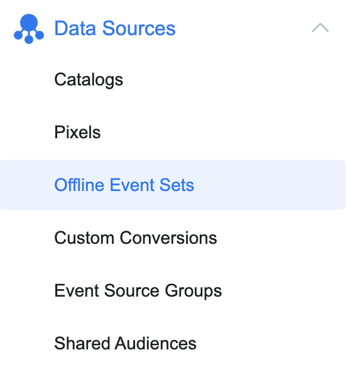348x367 pixels.
Task: Open Shared Audiences entry
Action: (x=125, y=343)
